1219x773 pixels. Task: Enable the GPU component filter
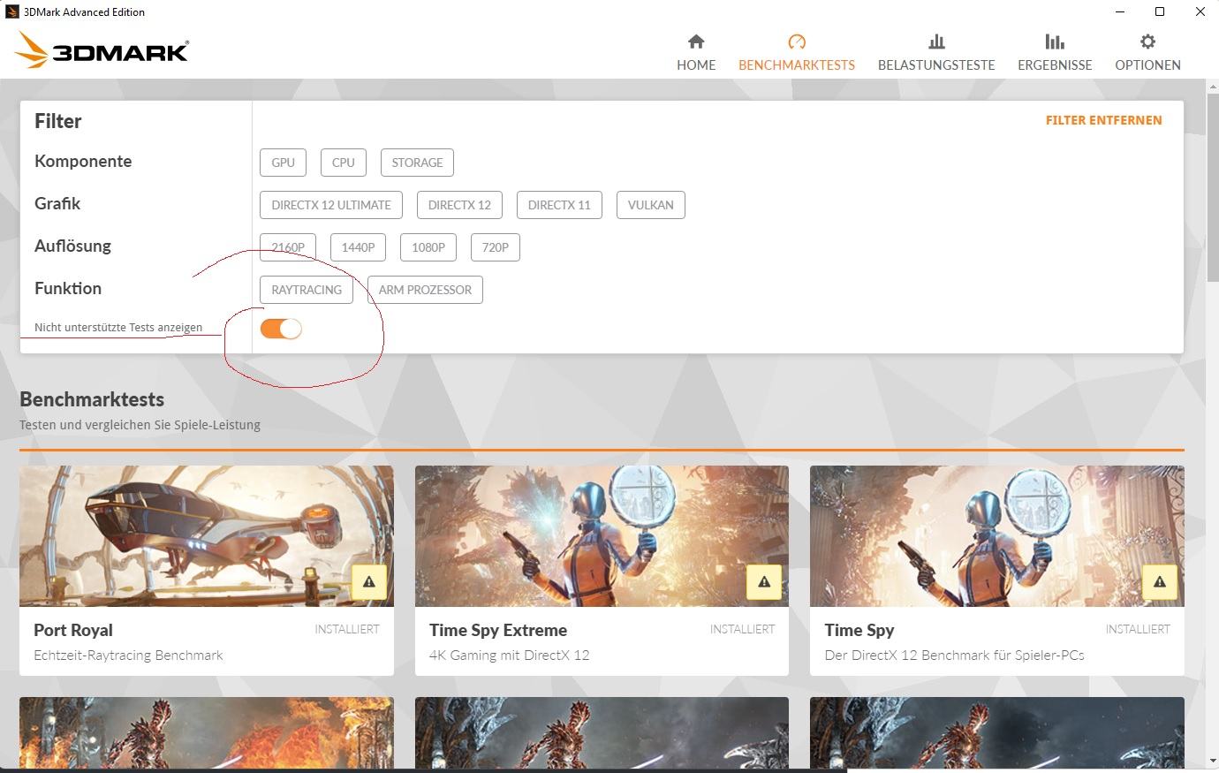(284, 163)
